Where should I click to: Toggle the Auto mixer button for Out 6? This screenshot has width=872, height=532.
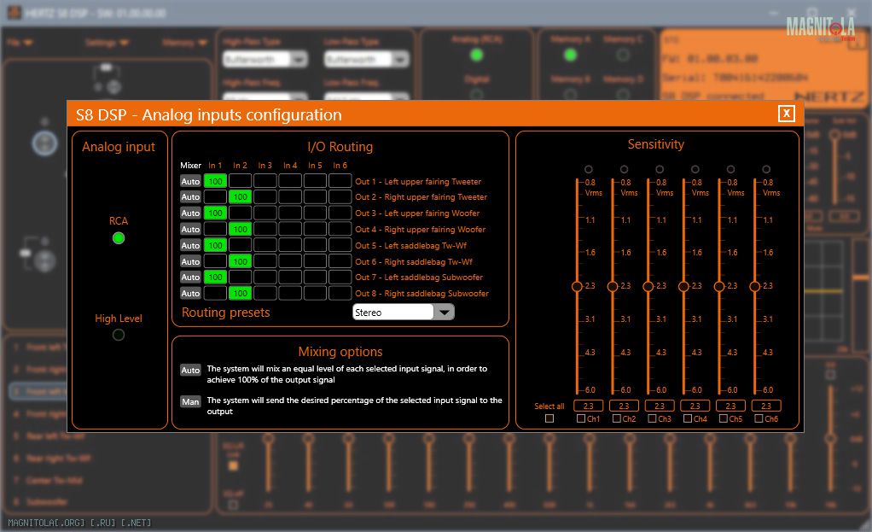(x=190, y=261)
